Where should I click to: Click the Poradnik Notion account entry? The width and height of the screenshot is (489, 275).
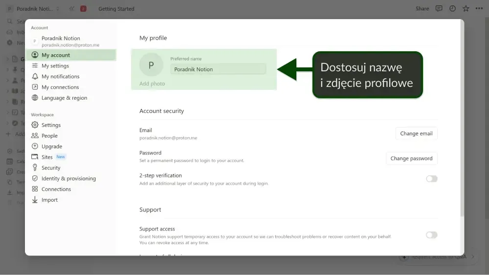pyautogui.click(x=71, y=41)
